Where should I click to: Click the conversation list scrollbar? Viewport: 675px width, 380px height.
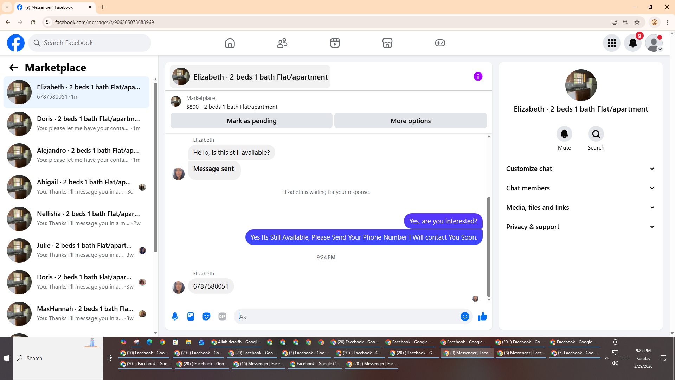point(155,167)
